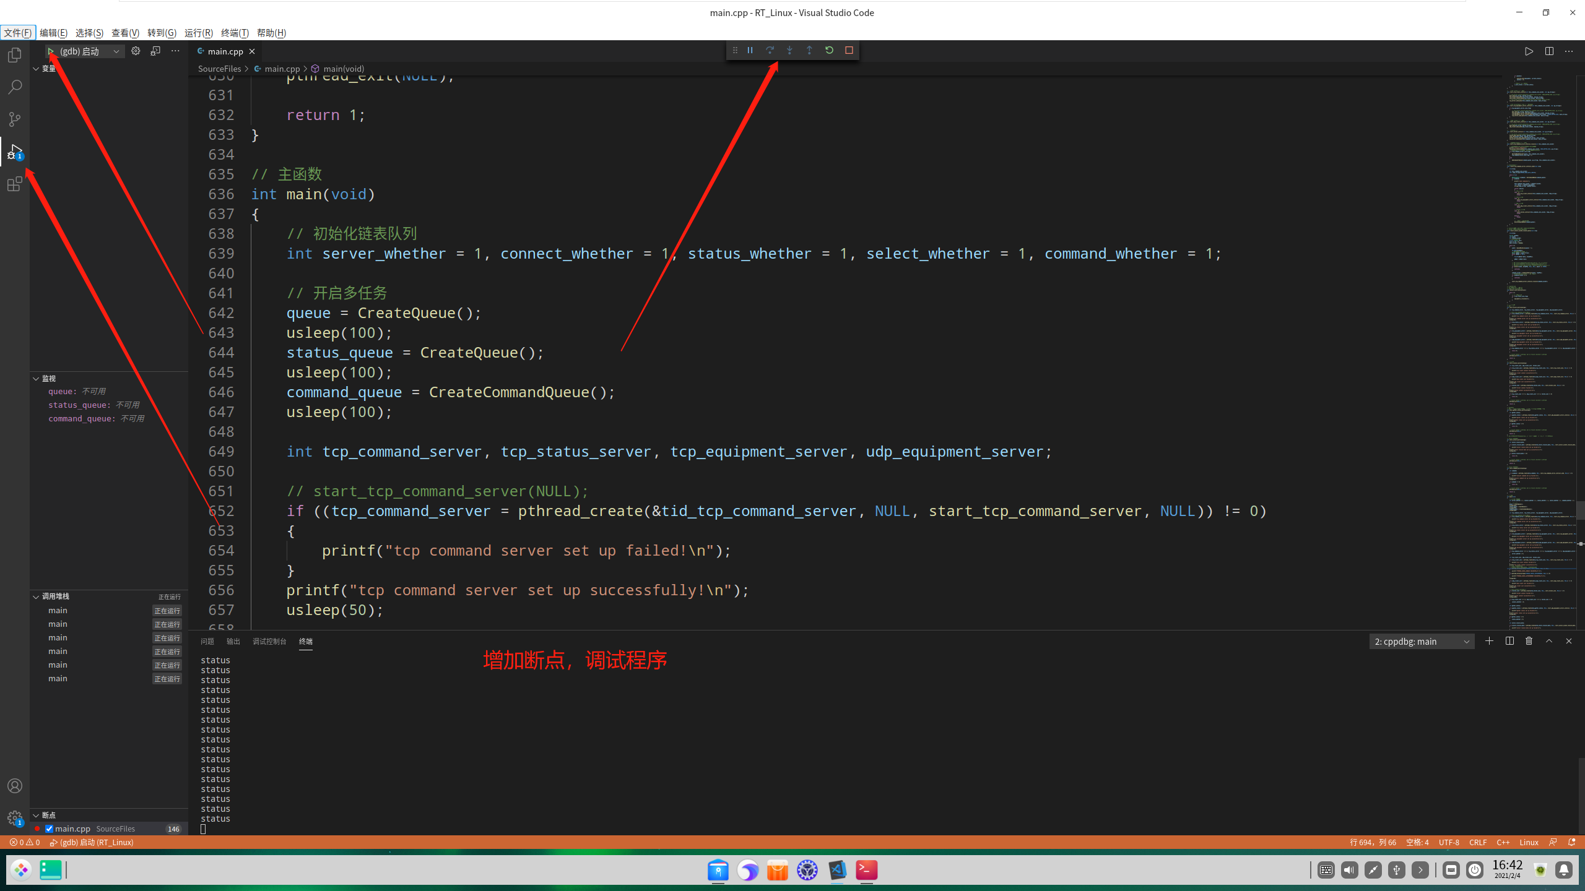Open launch.json with the gear icon
Viewport: 1585px width, 891px height.
[x=136, y=51]
